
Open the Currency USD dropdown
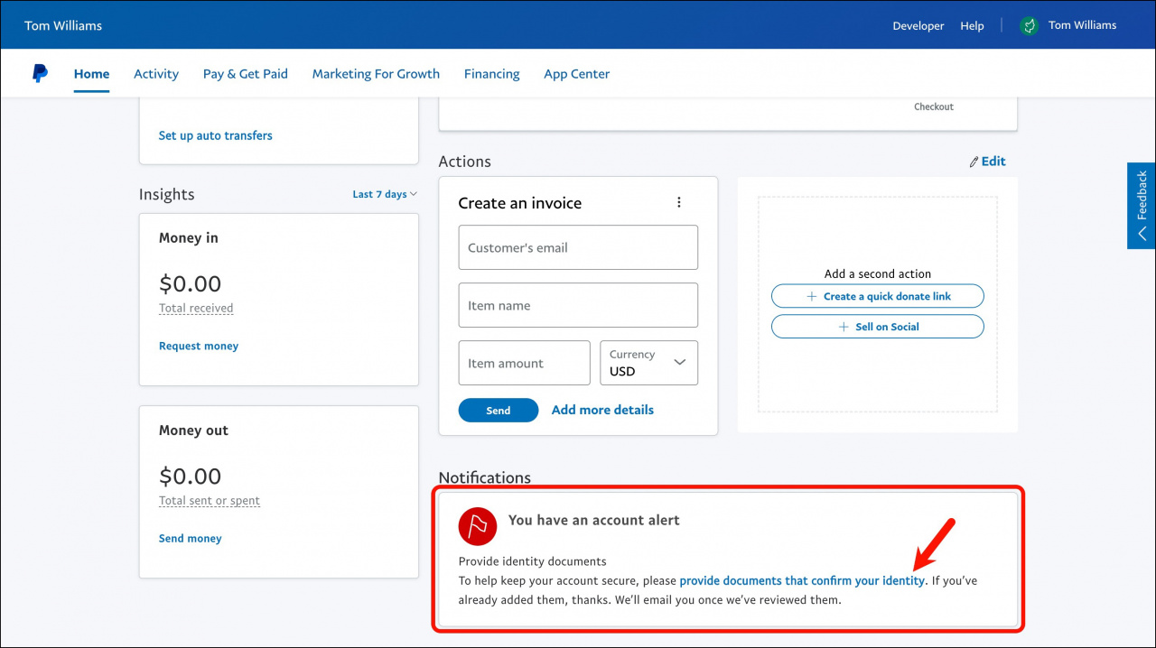click(x=648, y=363)
